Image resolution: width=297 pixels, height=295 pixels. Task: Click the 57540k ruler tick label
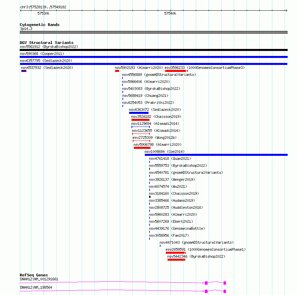tap(170, 13)
